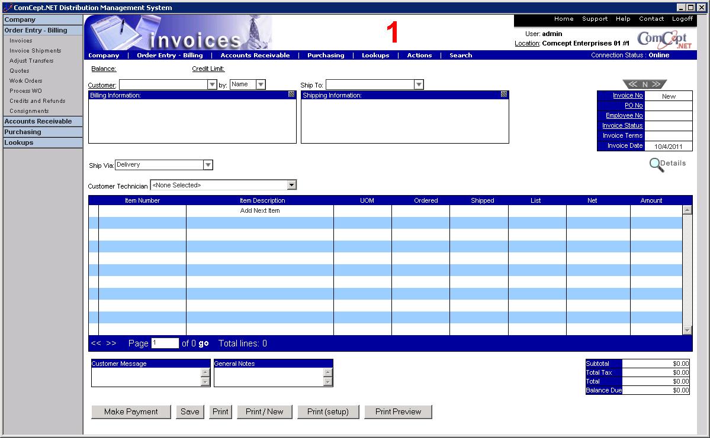Open the Customer Technician dropdown
This screenshot has width=710, height=438.
291,185
